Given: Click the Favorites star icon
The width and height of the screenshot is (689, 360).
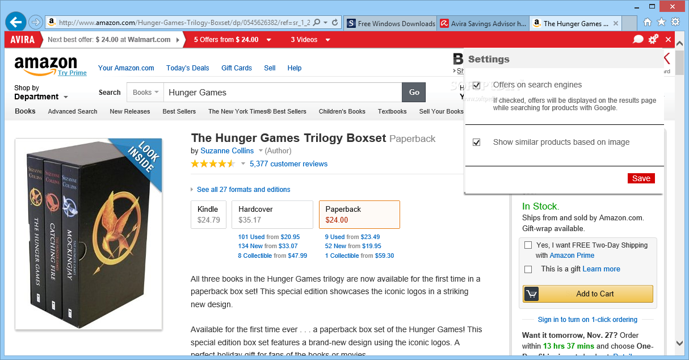Looking at the screenshot, I should click(x=661, y=22).
